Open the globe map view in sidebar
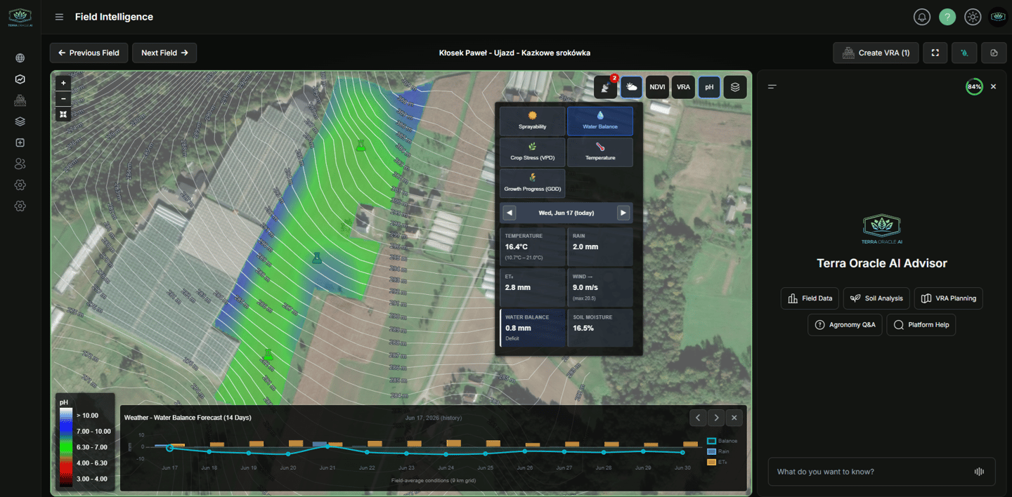The height and width of the screenshot is (497, 1012). [20, 58]
